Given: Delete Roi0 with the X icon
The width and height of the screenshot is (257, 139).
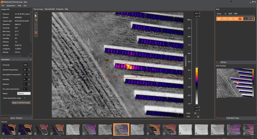Looking at the screenshot, I should point(252,19).
